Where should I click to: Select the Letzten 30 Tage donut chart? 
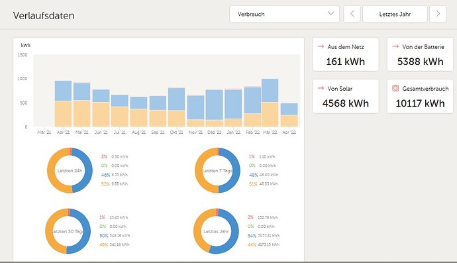point(68,231)
